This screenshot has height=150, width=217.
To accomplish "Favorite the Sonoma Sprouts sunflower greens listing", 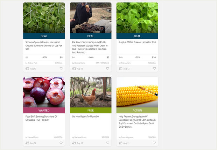I will (61, 68).
